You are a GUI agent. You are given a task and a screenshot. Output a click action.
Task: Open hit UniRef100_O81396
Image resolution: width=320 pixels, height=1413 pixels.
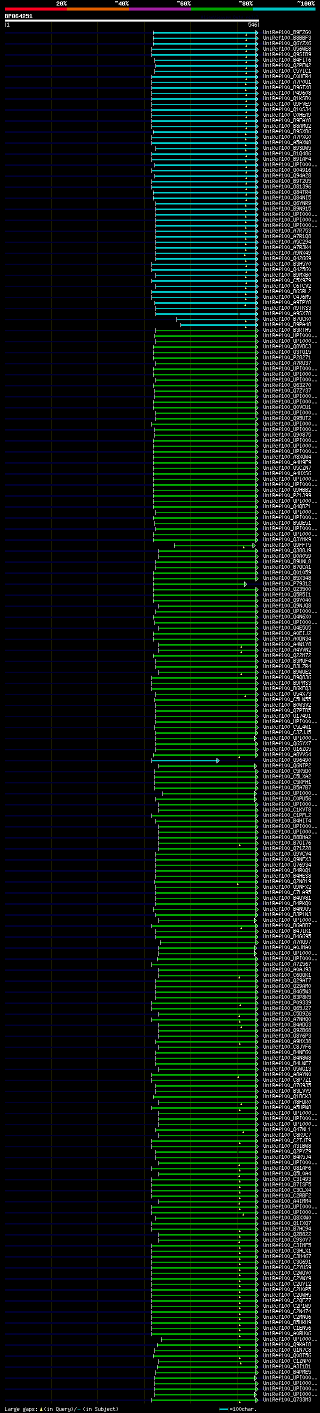point(286,186)
